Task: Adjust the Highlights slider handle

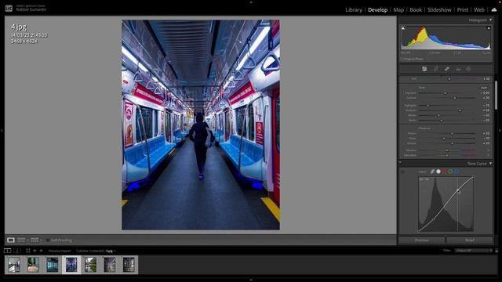Action: (428, 106)
